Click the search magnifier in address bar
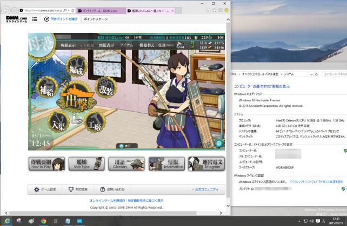Image resolution: width=347 pixels, height=226 pixels. tap(65, 10)
